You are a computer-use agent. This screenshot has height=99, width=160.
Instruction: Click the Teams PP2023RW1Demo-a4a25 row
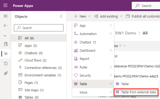[137, 76]
